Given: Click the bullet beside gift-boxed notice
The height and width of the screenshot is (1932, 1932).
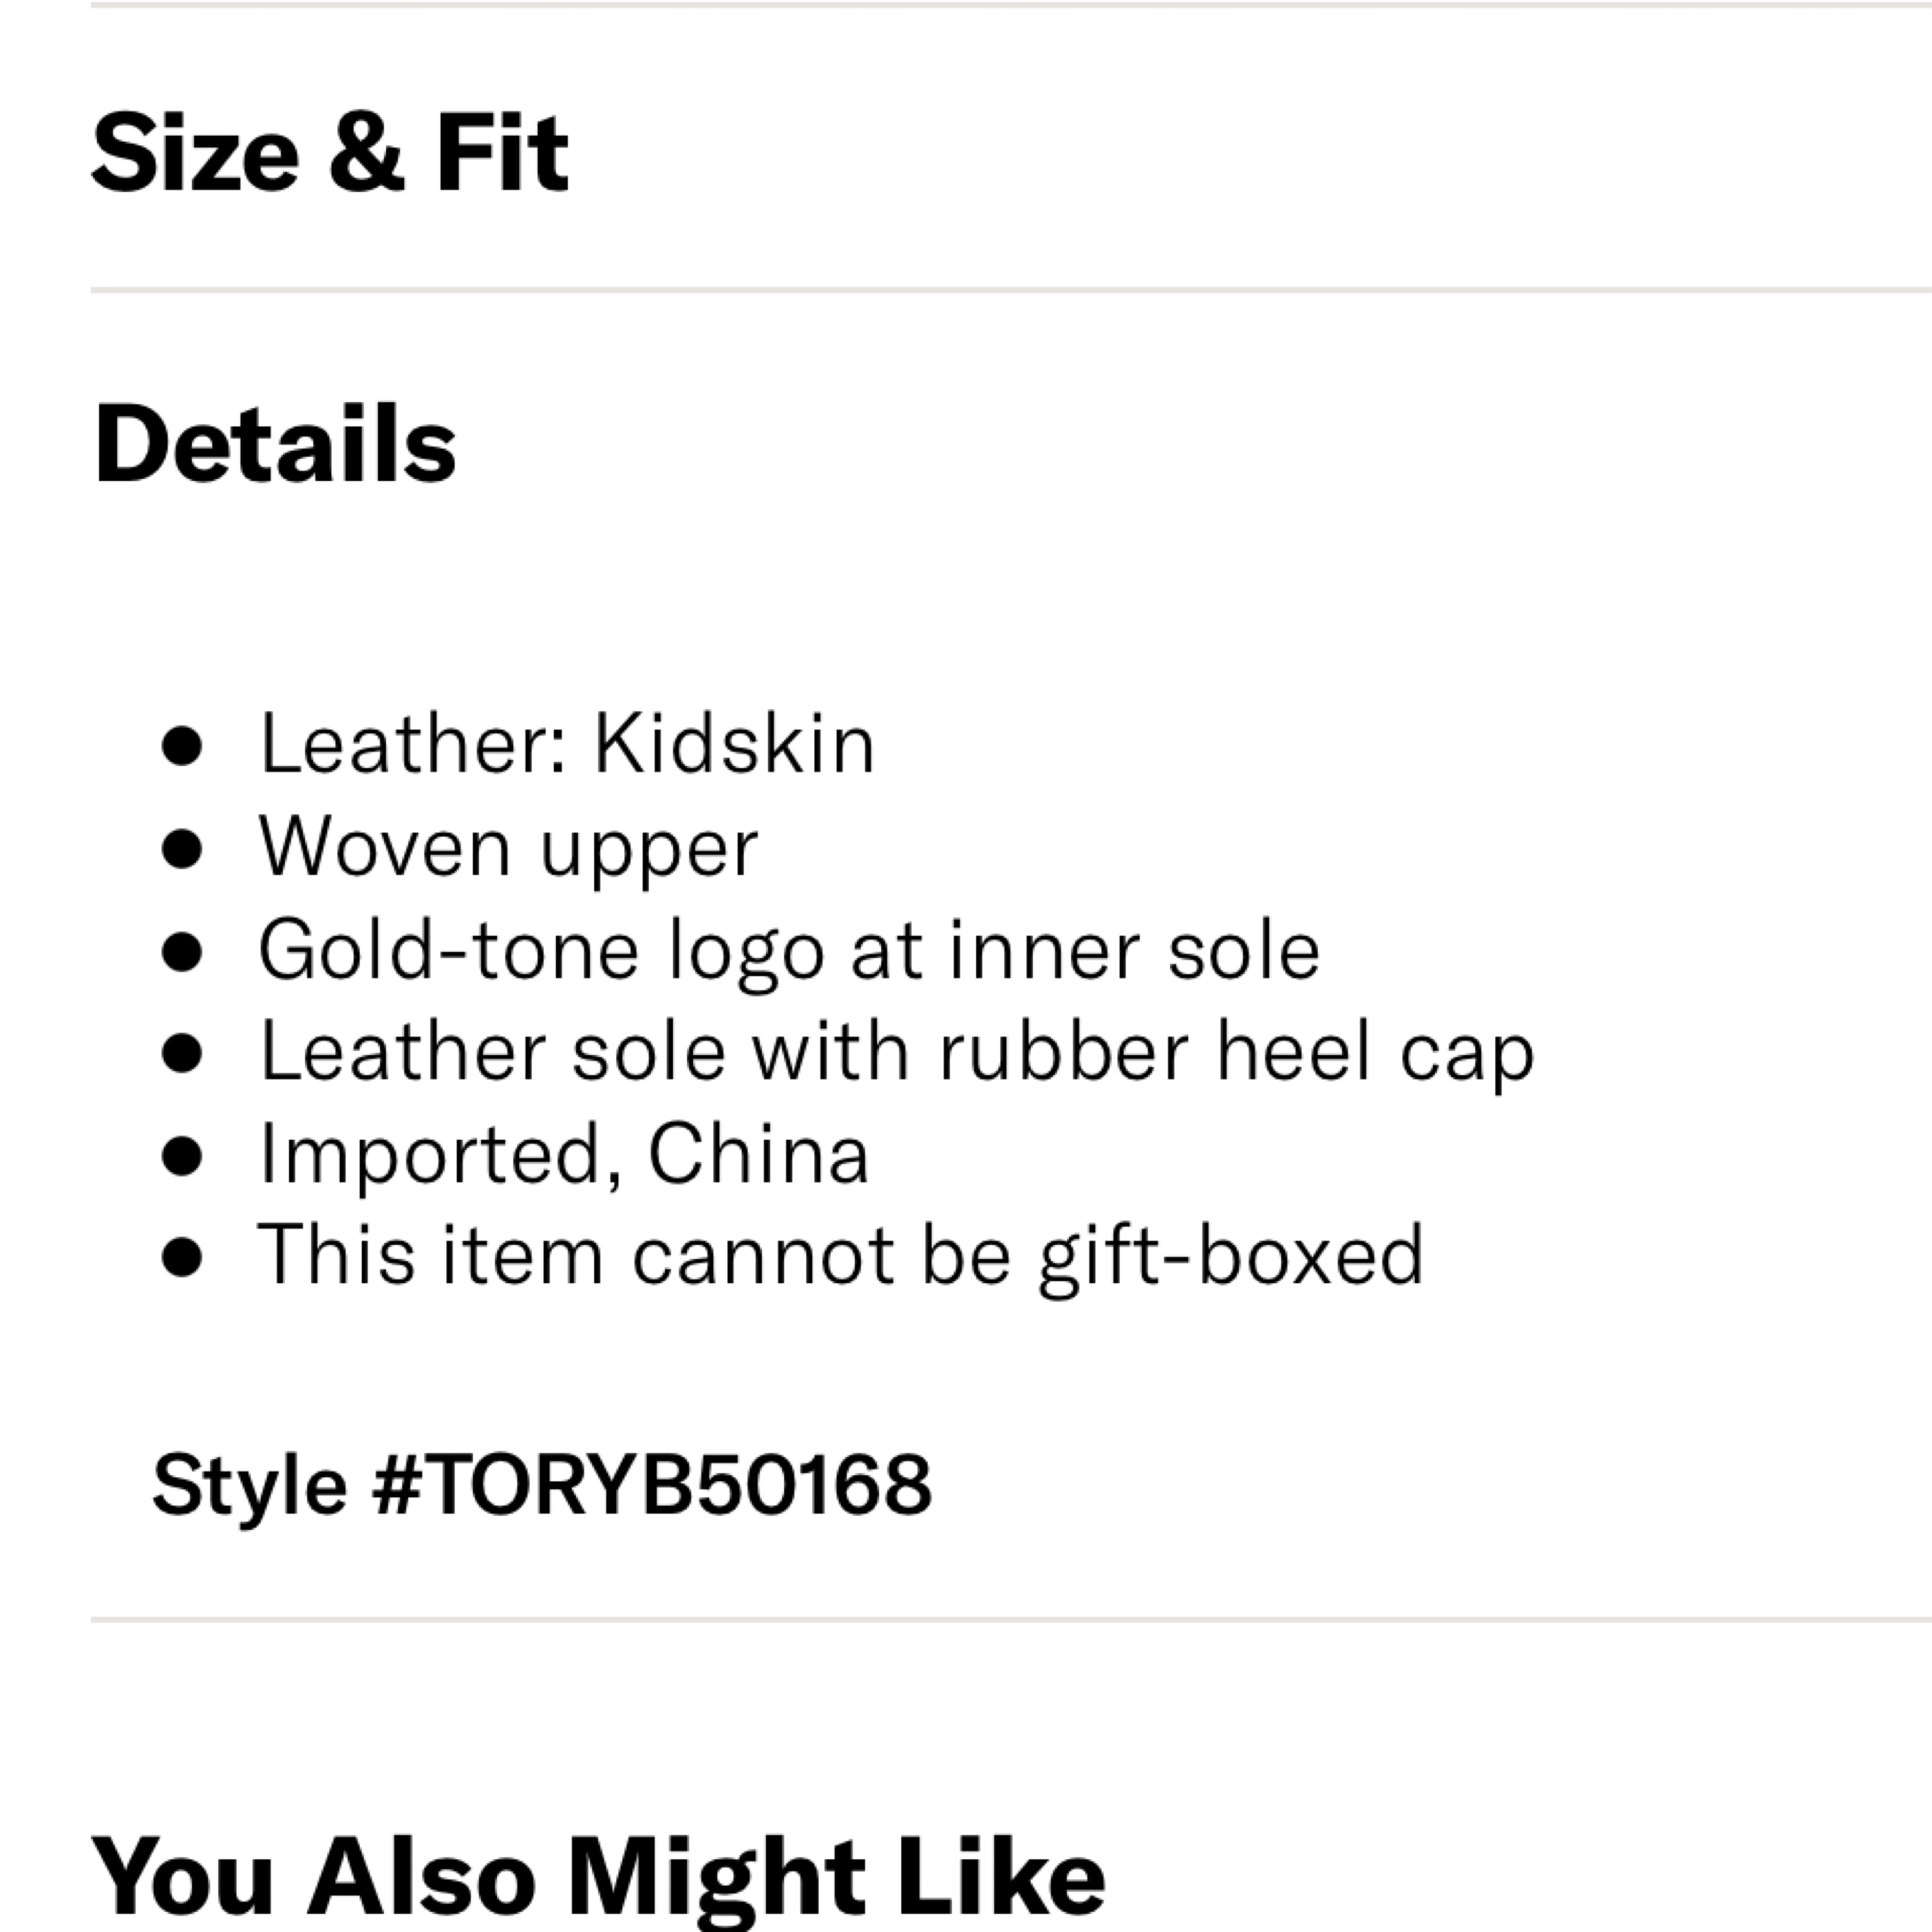Looking at the screenshot, I should point(182,1257).
